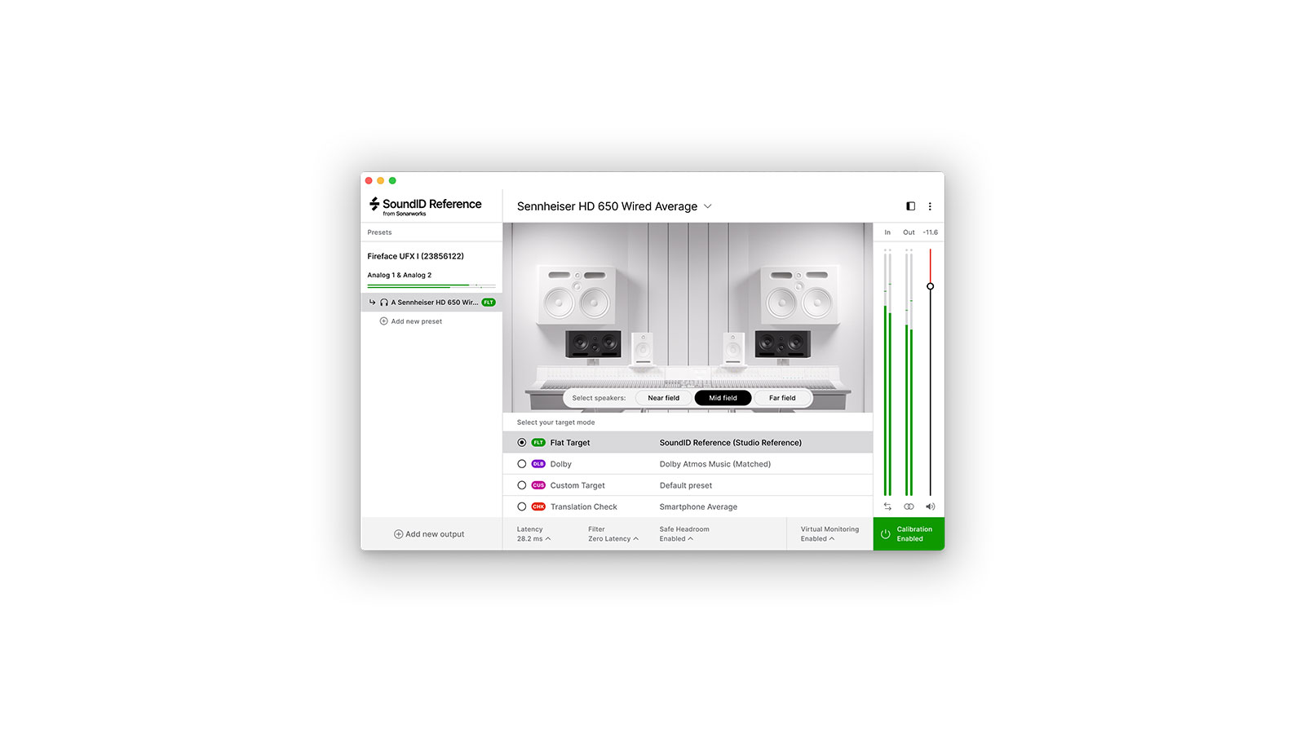Click the output volume slider handle

[930, 286]
